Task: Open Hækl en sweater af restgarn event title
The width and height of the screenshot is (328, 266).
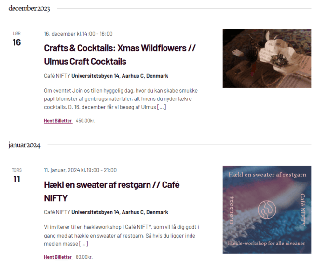Action: pos(112,191)
